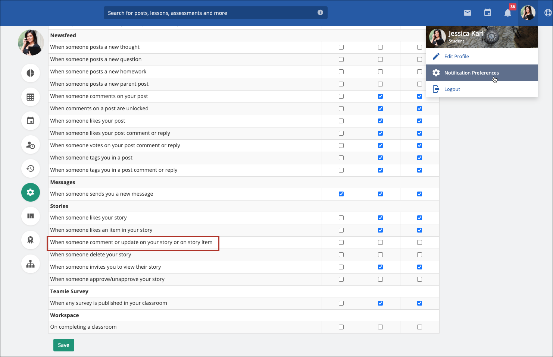Viewport: 553px width, 357px height.
Task: Open the hierarchy sitemap sidebar icon
Action: pos(31,264)
